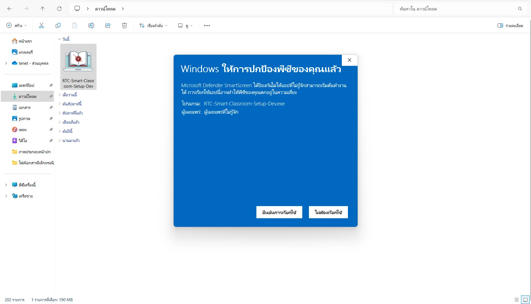
Task: Select เอกสาร in the sidebar
Action: [25, 108]
